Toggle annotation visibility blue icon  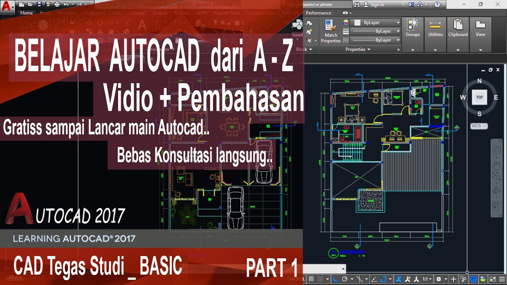(x=399, y=279)
